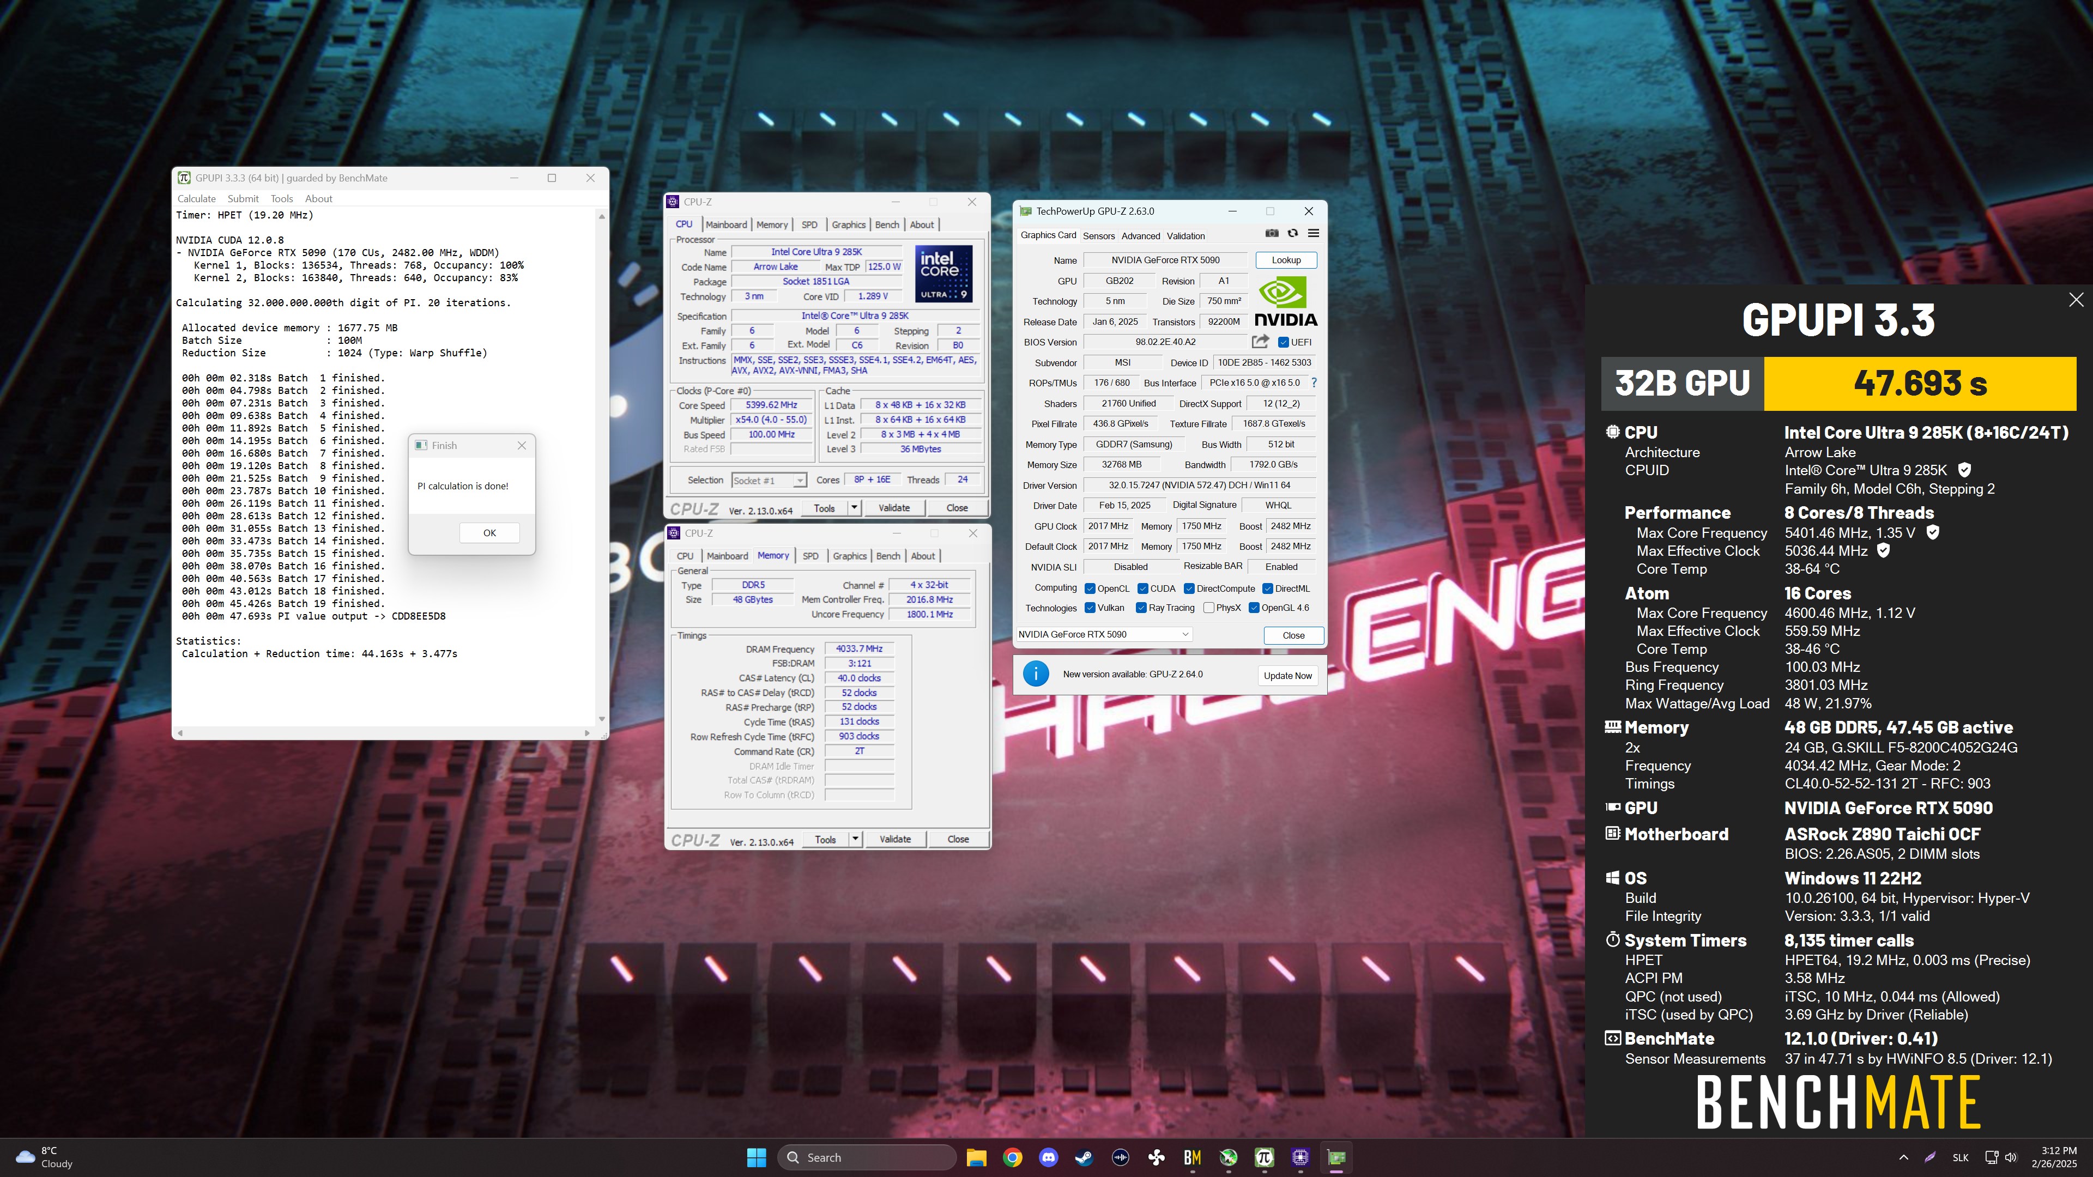Viewport: 2093px width, 1177px height.
Task: Click the BIOS version share/export icon
Action: [1260, 342]
